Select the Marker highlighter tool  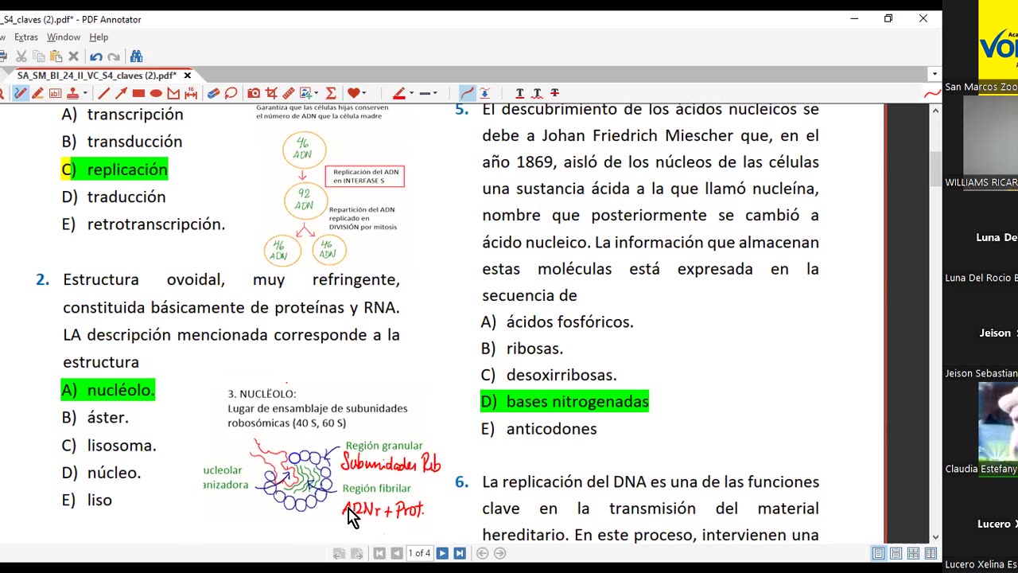pyautogui.click(x=37, y=93)
